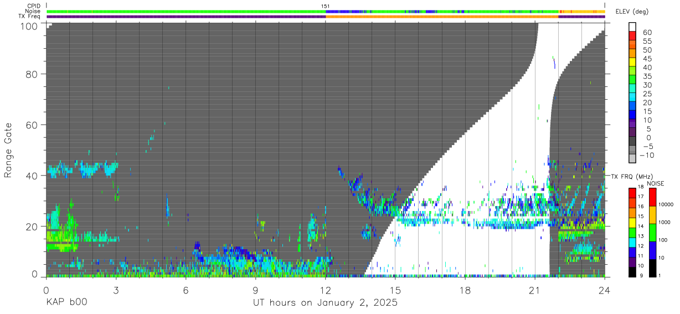The height and width of the screenshot is (314, 680).
Task: Click the 15 tick label on UT hours axis
Action: point(395,290)
